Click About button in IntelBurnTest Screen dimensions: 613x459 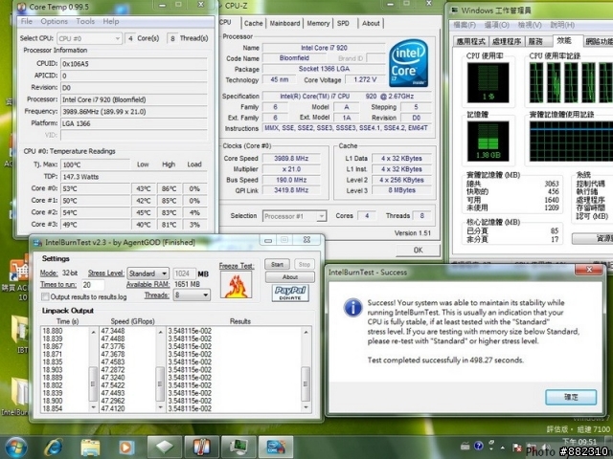tap(289, 277)
